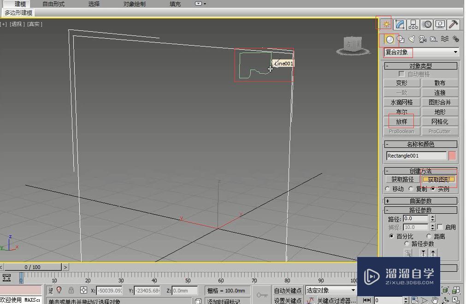Click the X coordinate input field

(x=109, y=291)
